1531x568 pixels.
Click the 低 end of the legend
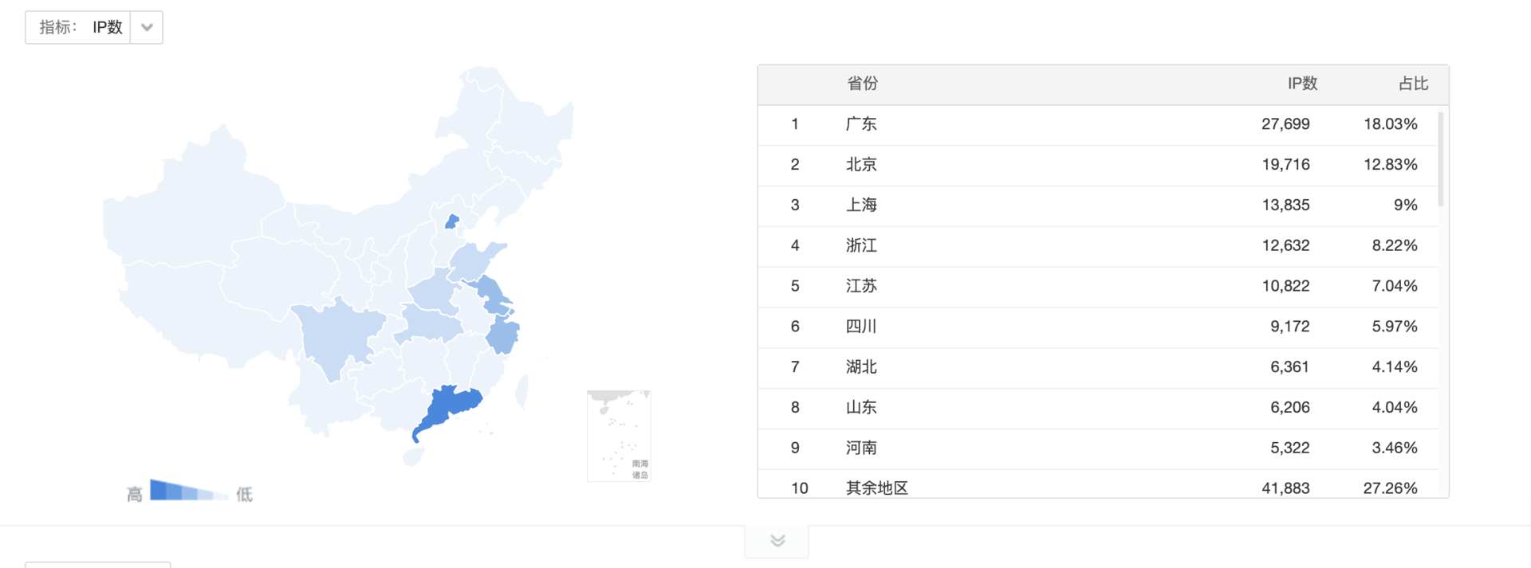click(246, 492)
